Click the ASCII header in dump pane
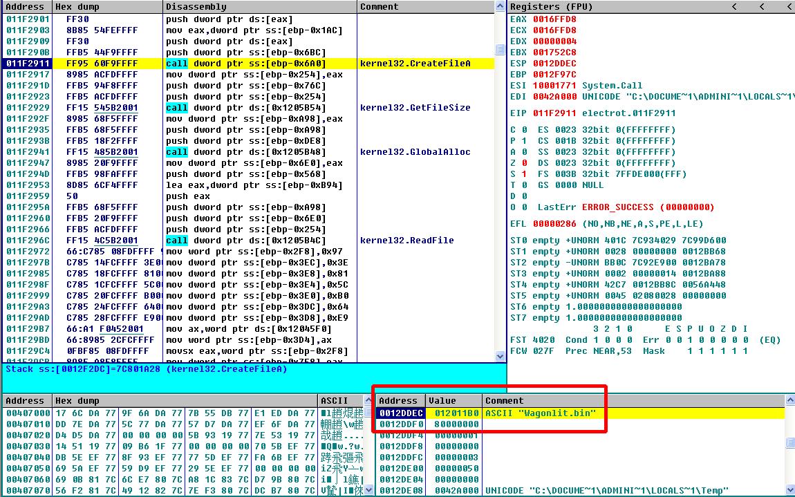The image size is (795, 497). [341, 401]
